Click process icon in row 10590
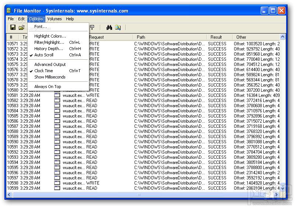295x207 pixels. point(57,142)
